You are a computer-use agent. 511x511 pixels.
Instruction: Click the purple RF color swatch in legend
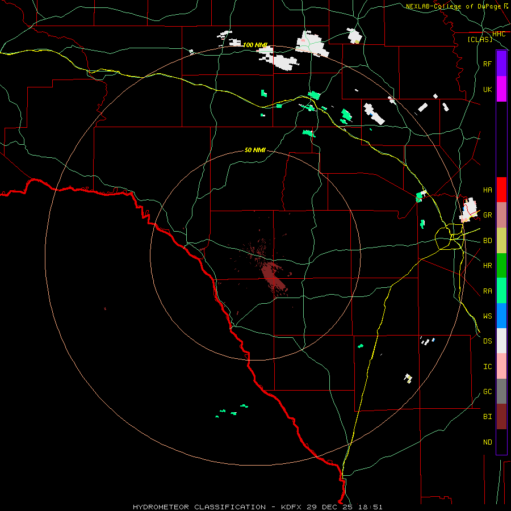tap(501, 64)
